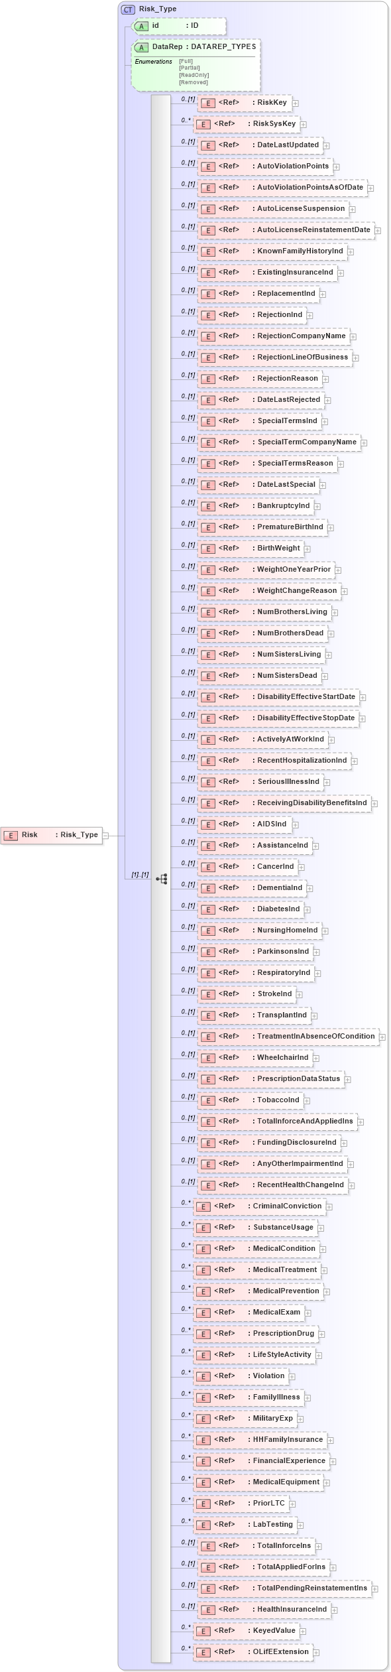Image resolution: width=391 pixels, height=1672 pixels.
Task: Select the HealthInsuranceInd reference
Action: coord(264,1610)
